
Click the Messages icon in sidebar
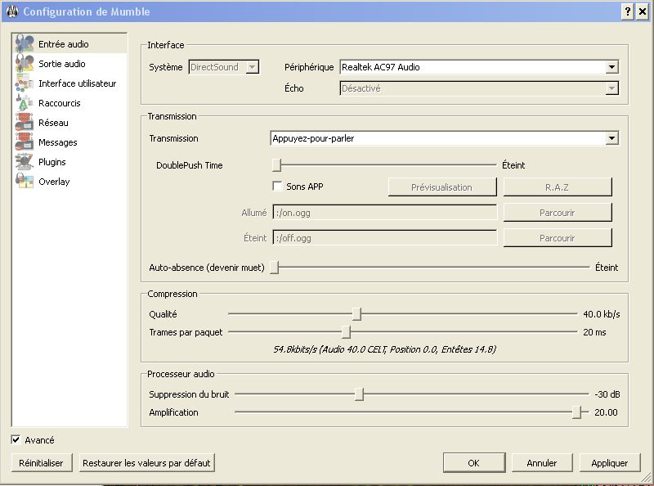25,142
